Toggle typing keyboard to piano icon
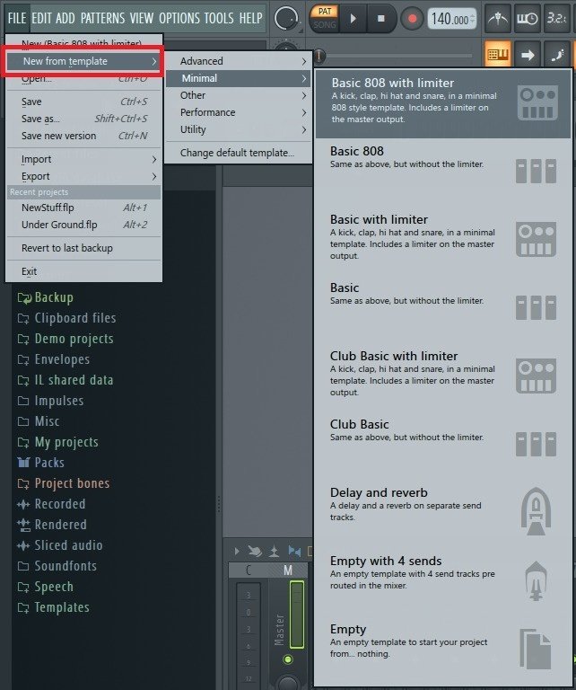This screenshot has height=690, width=576. point(498,55)
